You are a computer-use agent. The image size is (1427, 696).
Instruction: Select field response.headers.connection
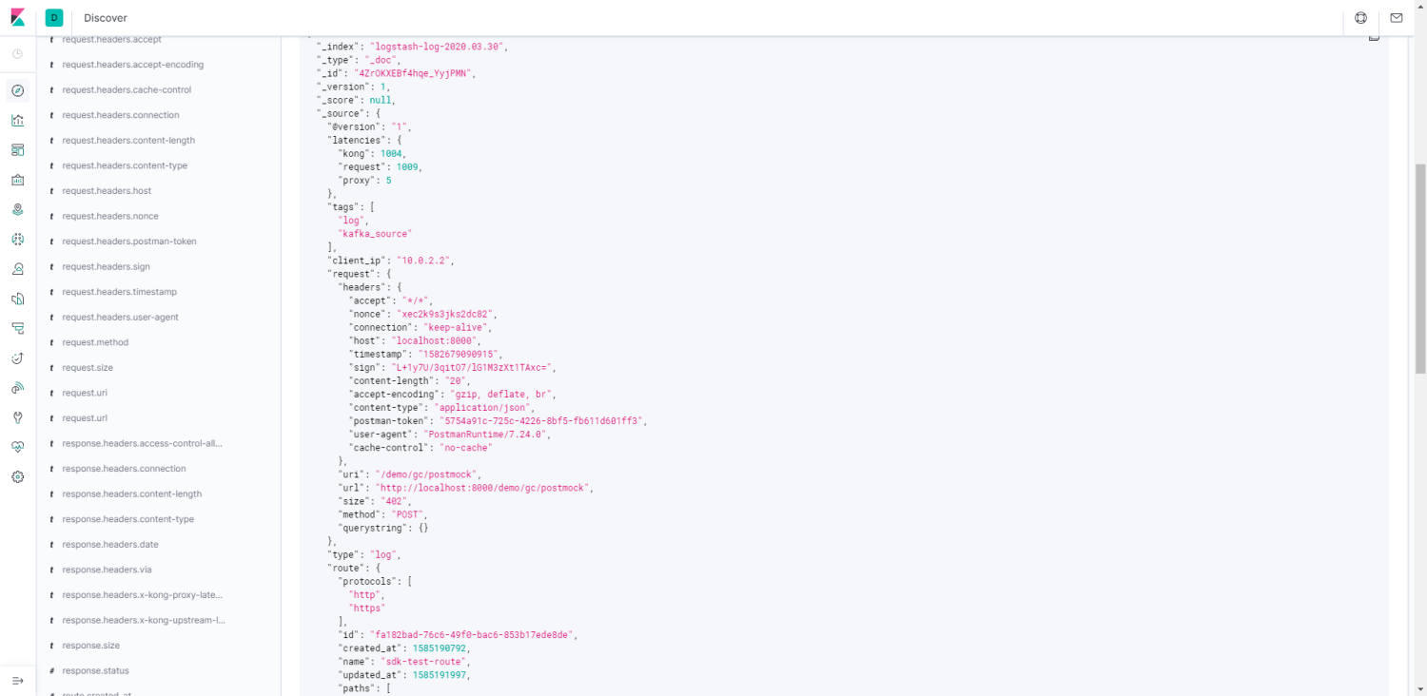(x=125, y=469)
